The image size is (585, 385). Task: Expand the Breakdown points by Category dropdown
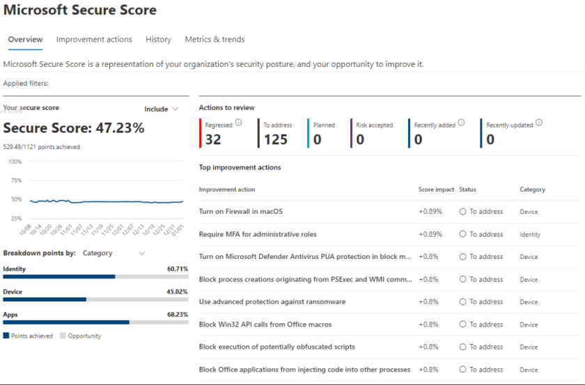click(x=114, y=253)
